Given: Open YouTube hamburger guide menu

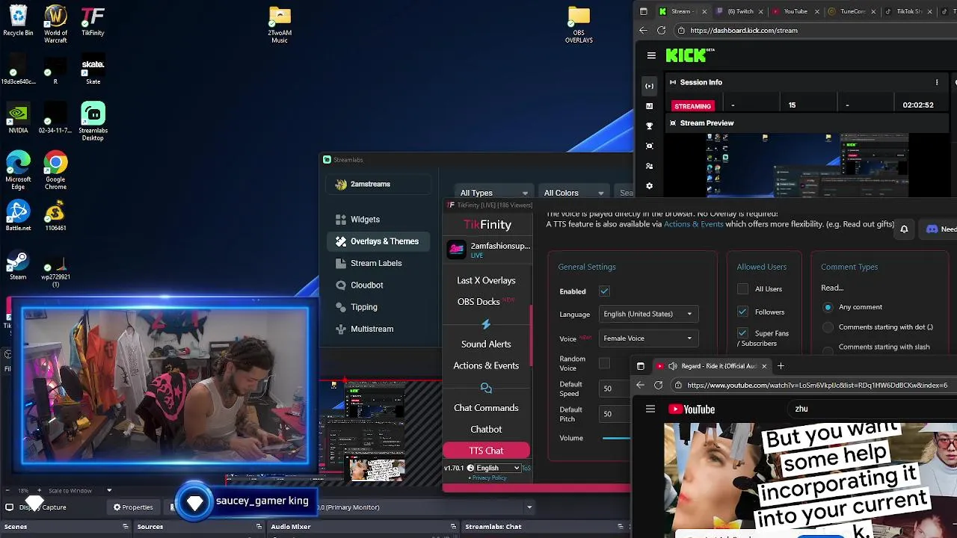Looking at the screenshot, I should point(650,409).
